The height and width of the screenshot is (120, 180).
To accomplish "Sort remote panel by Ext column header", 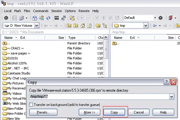I will click(x=132, y=38).
